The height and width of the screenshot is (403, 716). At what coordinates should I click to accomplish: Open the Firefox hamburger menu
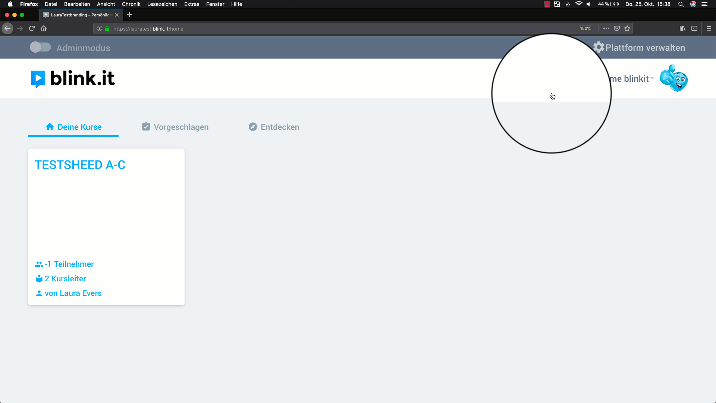[709, 28]
